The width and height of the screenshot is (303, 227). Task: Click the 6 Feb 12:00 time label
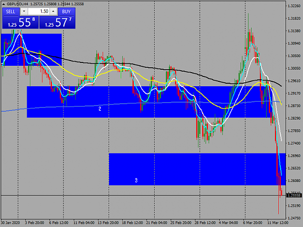click(x=59, y=223)
